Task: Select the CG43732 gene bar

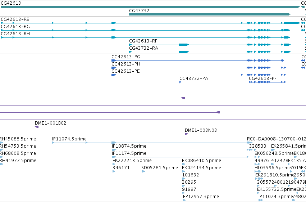Action: pyautogui.click(x=210, y=14)
